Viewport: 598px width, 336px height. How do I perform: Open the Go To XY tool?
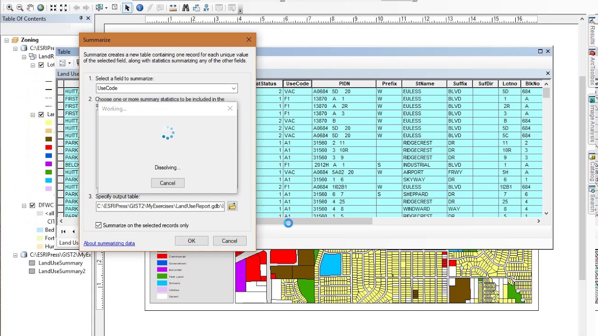click(207, 8)
